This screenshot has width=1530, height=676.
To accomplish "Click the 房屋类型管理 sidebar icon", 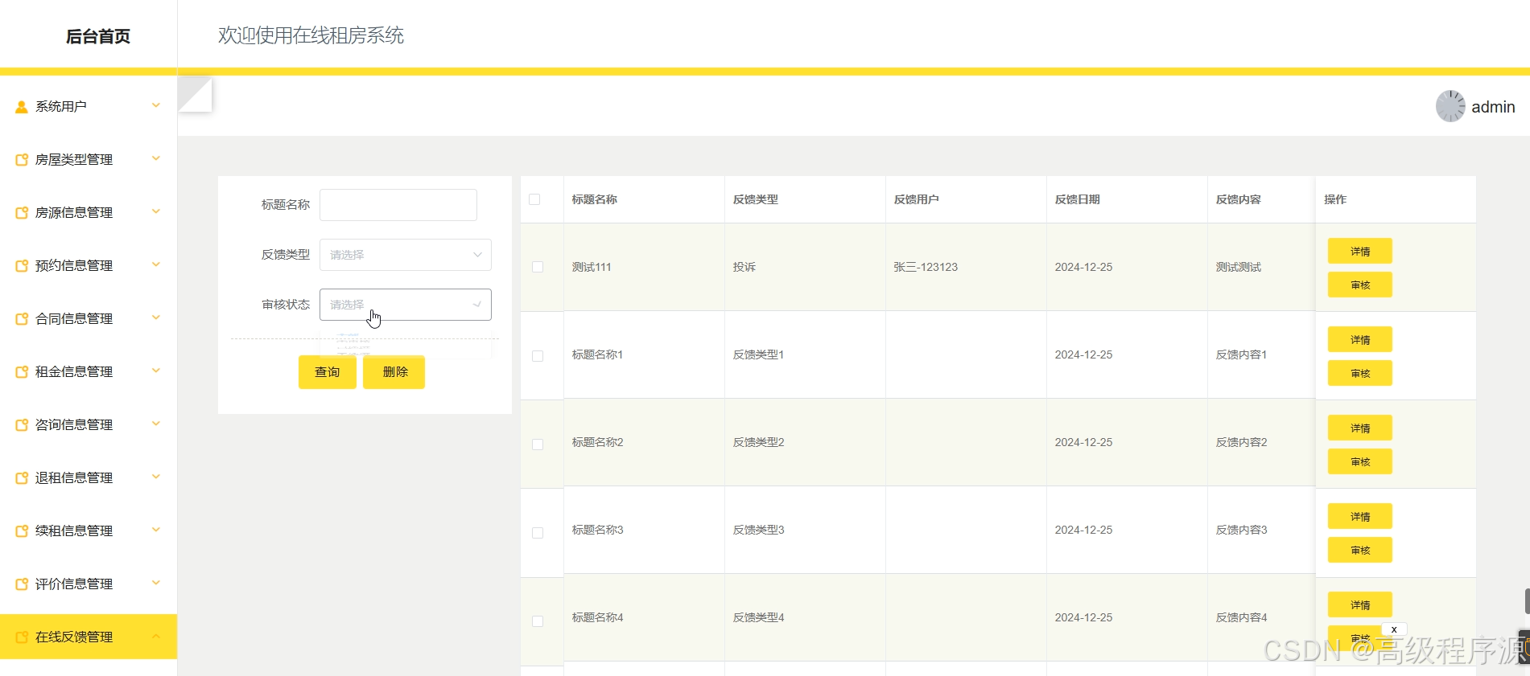I will tap(22, 160).
